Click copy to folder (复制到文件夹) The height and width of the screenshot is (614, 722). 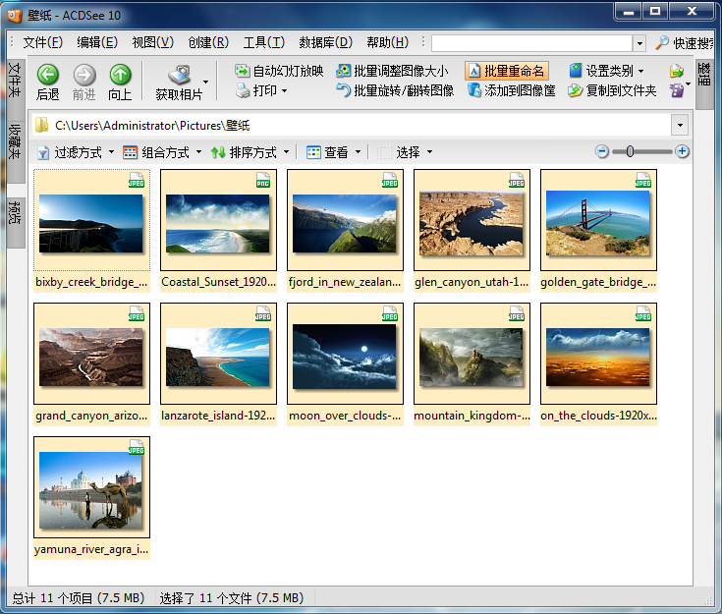(x=612, y=90)
